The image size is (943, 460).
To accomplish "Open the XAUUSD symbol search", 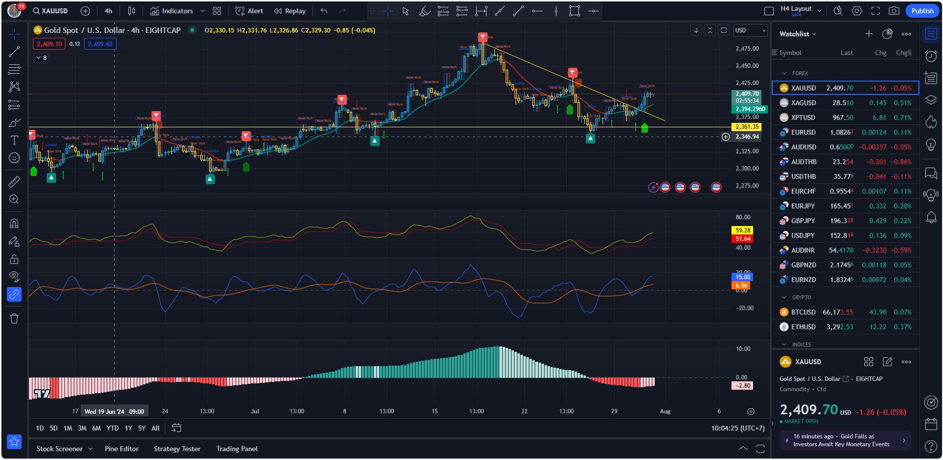I will tap(51, 11).
